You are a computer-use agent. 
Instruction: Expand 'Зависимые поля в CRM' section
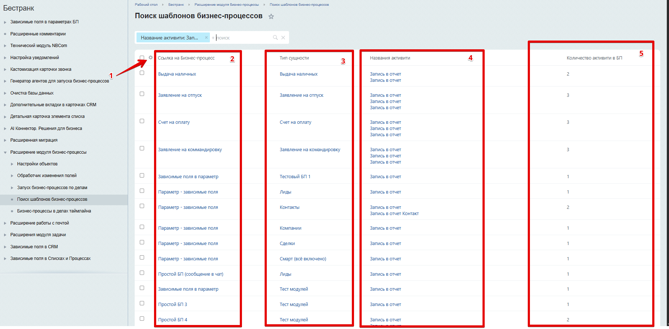(5, 247)
